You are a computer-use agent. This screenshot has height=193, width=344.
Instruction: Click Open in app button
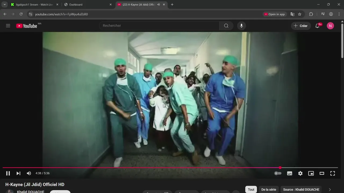coord(275,14)
